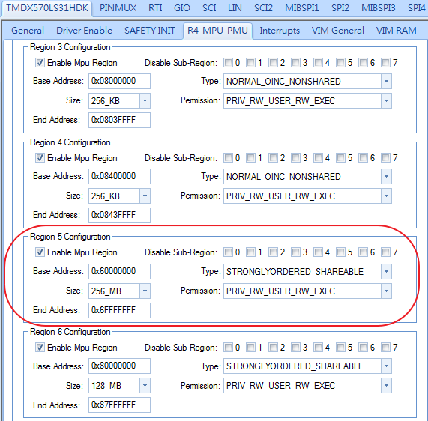Expand Region 6 Size 128_MB dropdown
This screenshot has height=421, width=428.
[145, 386]
